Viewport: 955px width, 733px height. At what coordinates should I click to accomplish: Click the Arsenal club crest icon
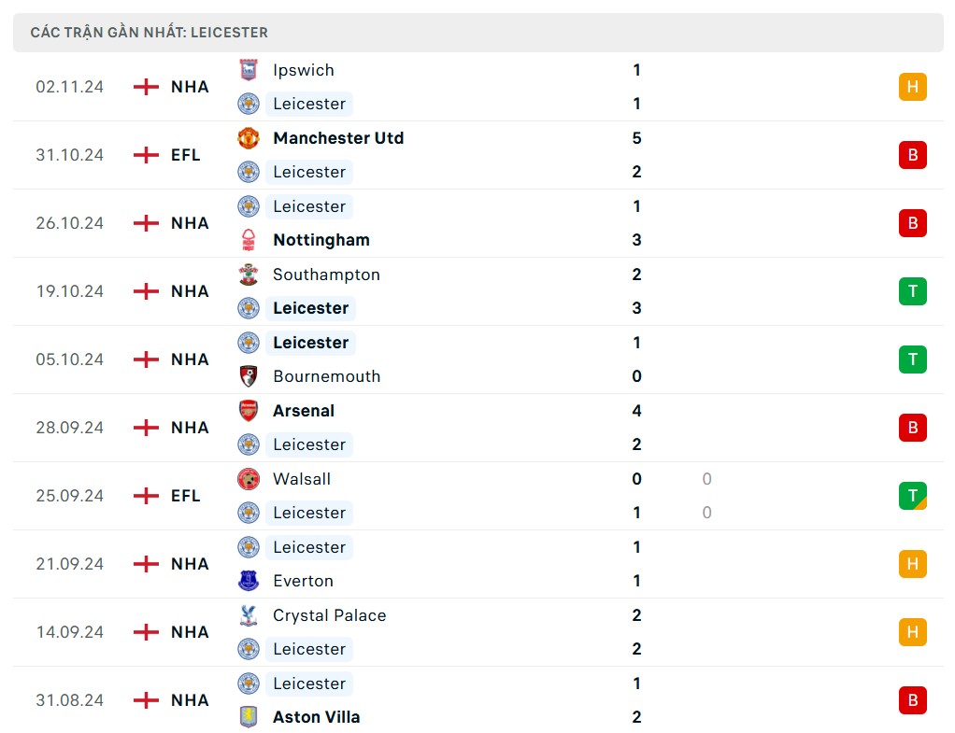tap(248, 411)
